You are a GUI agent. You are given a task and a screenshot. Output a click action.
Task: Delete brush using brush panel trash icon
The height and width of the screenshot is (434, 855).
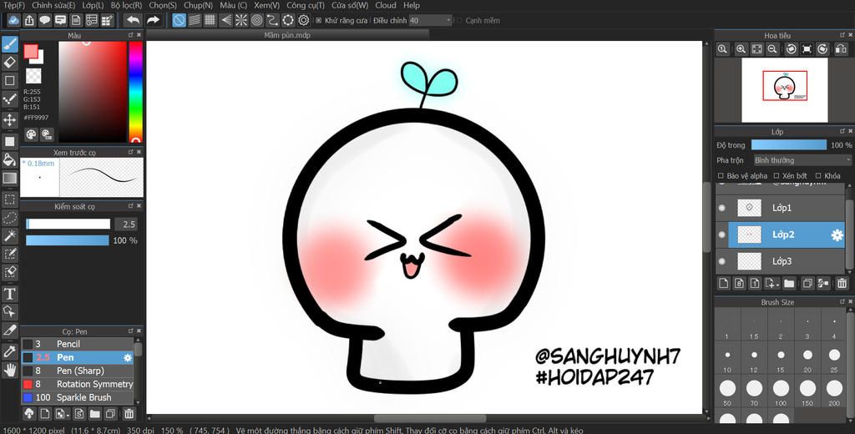[129, 414]
